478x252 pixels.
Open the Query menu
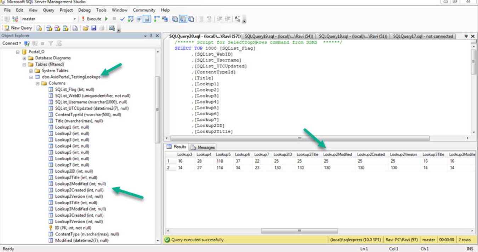tap(49, 10)
